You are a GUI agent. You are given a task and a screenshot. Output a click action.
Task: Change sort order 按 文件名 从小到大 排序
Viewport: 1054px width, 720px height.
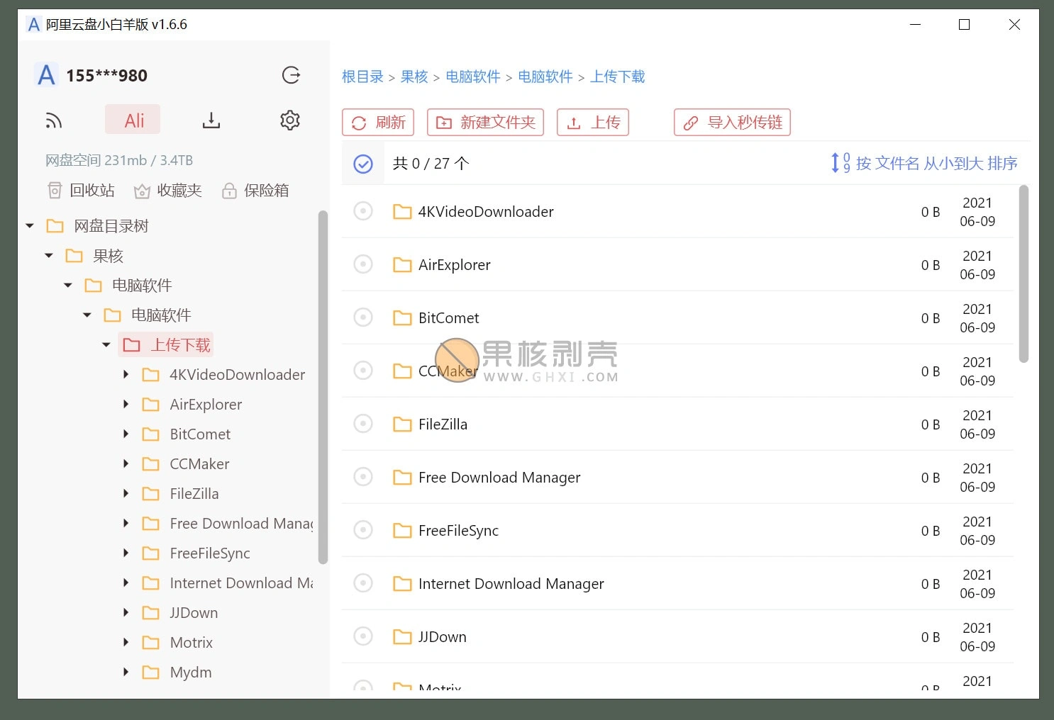[924, 163]
